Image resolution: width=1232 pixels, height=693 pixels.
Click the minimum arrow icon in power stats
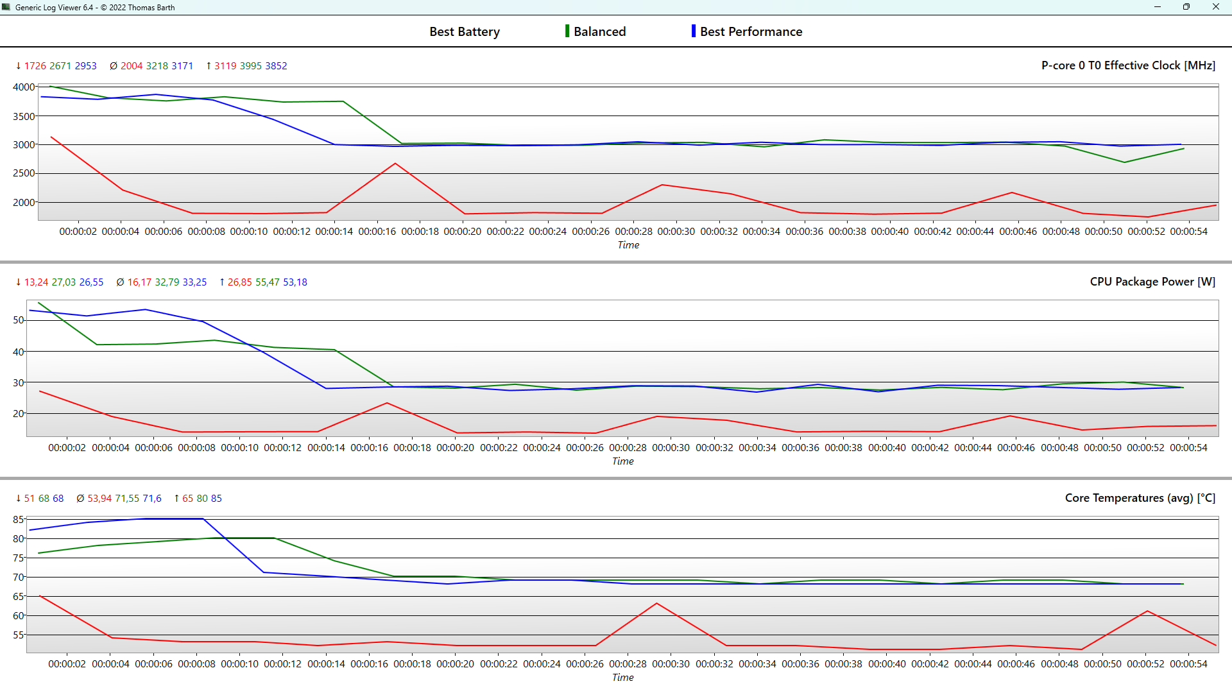click(19, 282)
